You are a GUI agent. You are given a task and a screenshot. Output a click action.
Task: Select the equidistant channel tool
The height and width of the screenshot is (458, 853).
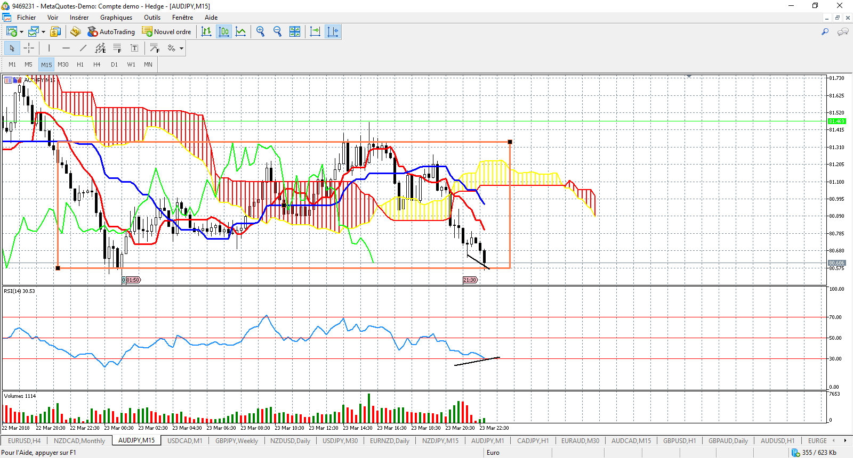[100, 48]
